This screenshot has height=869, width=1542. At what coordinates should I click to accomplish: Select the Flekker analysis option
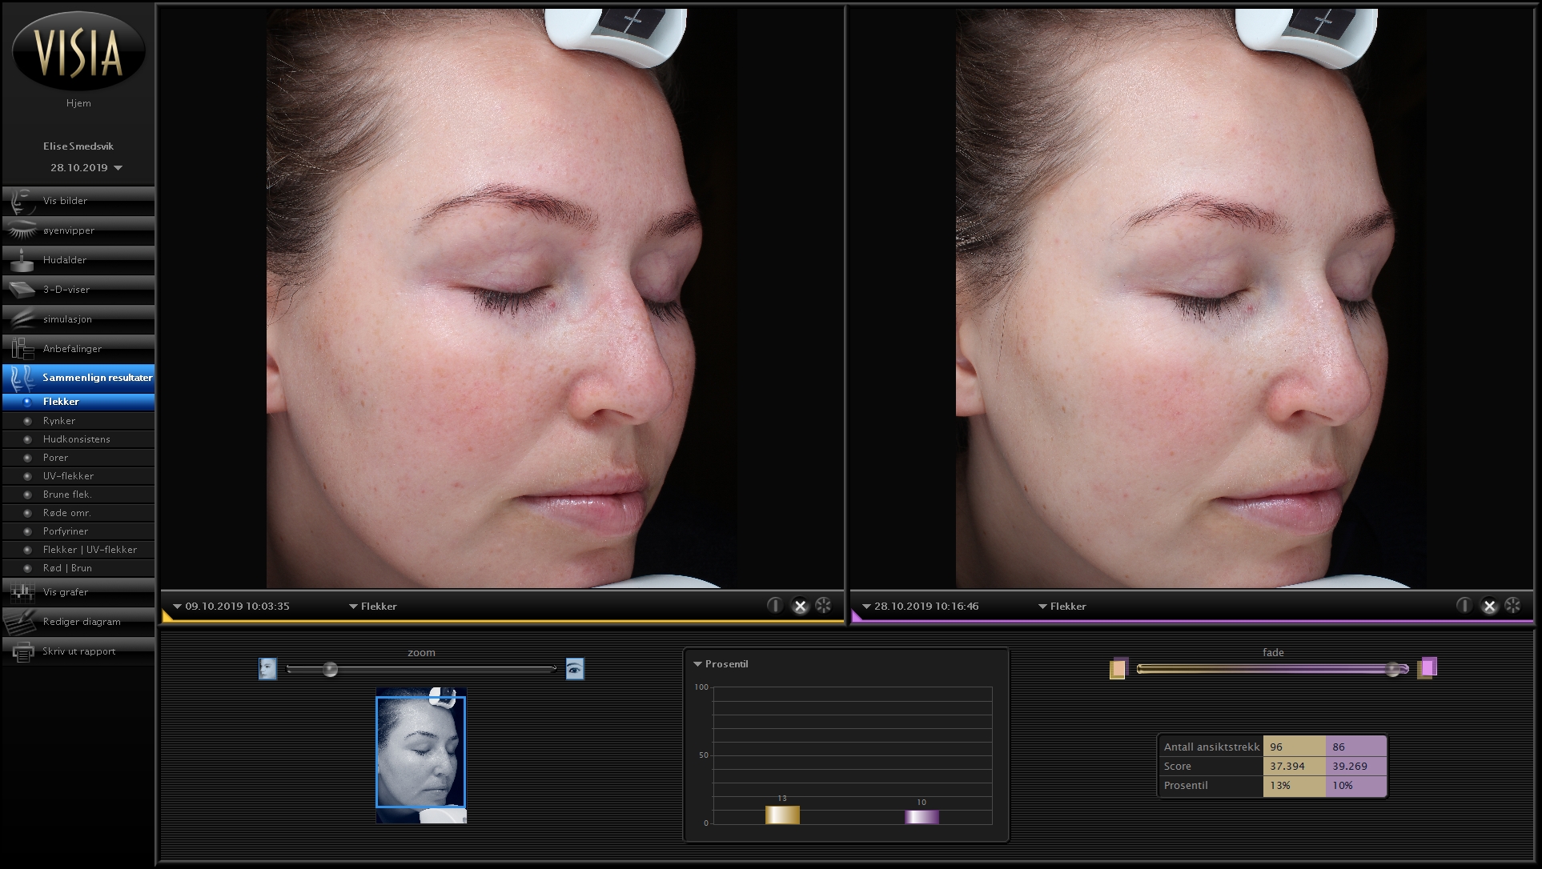78,402
